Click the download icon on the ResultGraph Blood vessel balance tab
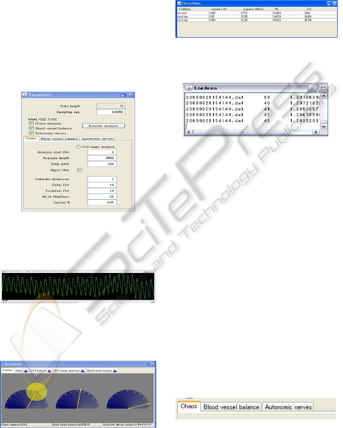The width and height of the screenshot is (343, 428). click(115, 371)
